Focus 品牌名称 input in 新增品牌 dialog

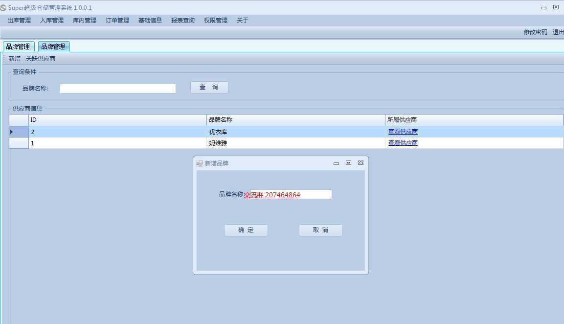click(291, 194)
